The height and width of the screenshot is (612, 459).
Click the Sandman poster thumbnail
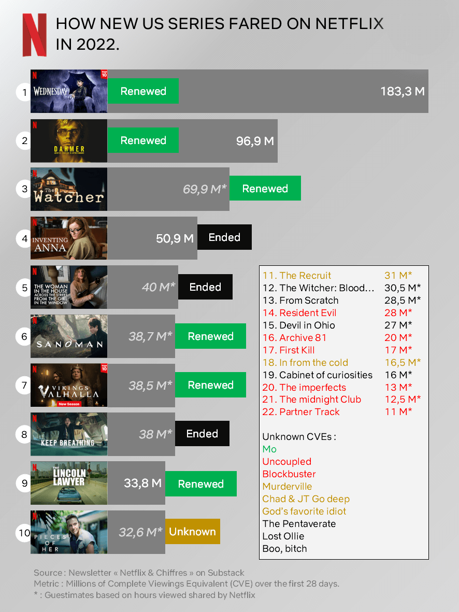coord(69,336)
